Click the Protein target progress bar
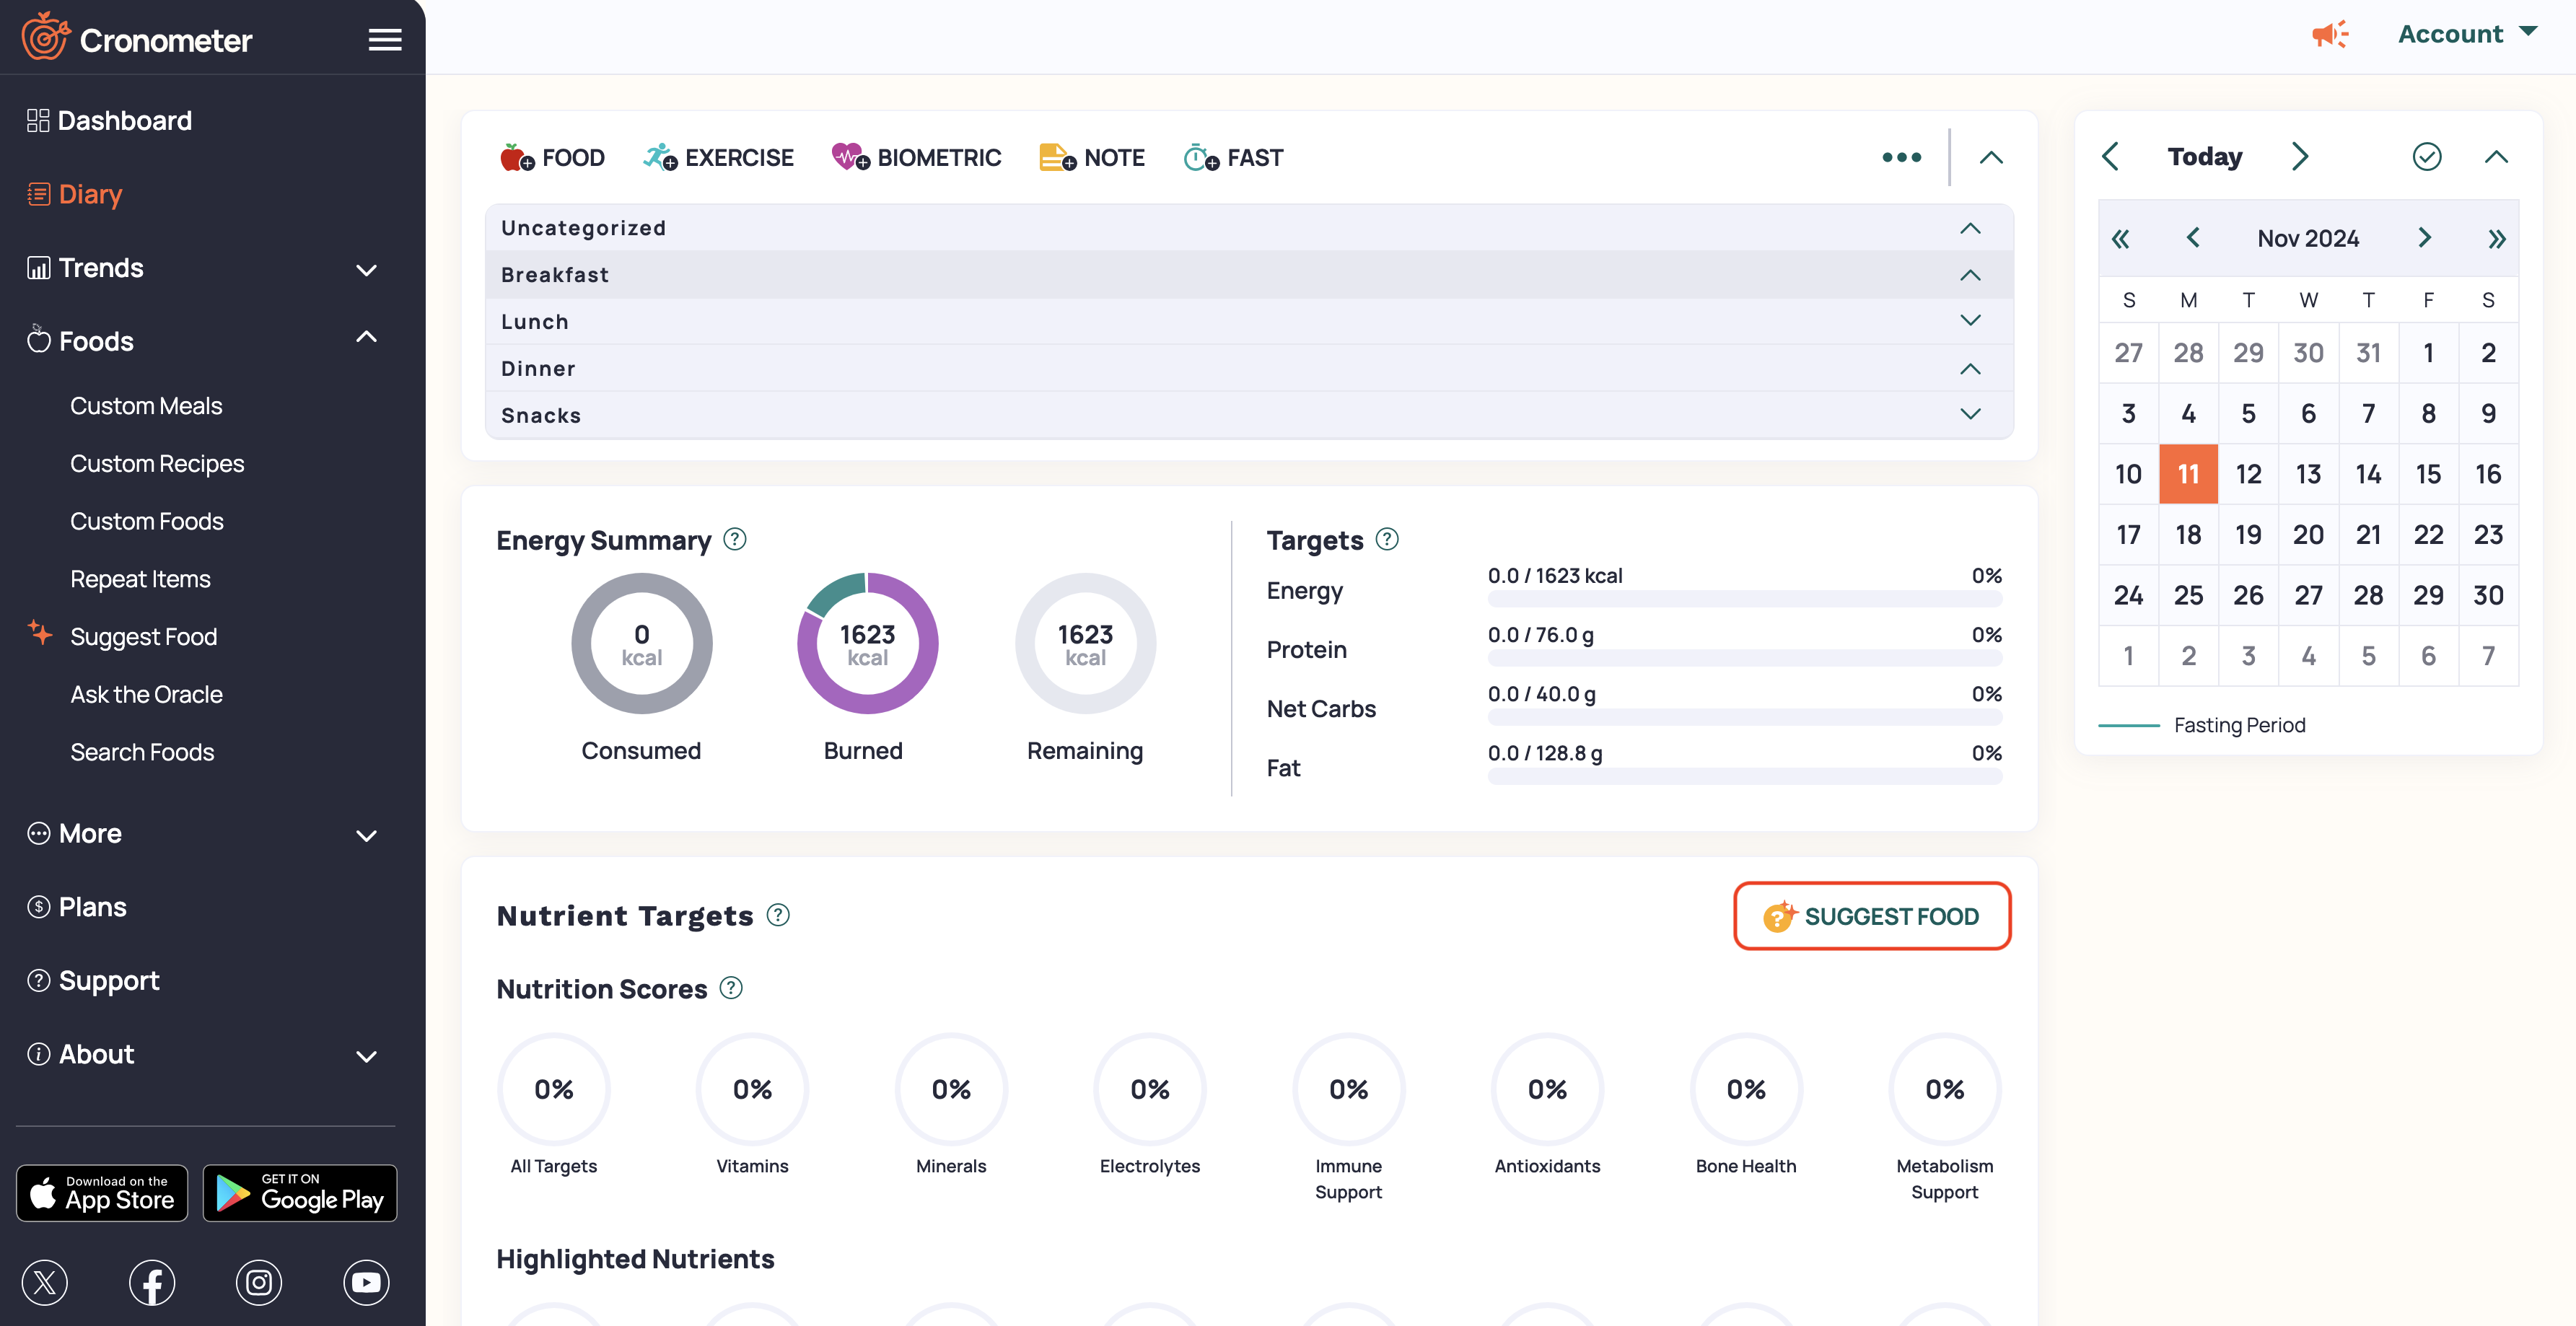The width and height of the screenshot is (2576, 1326). click(1744, 658)
